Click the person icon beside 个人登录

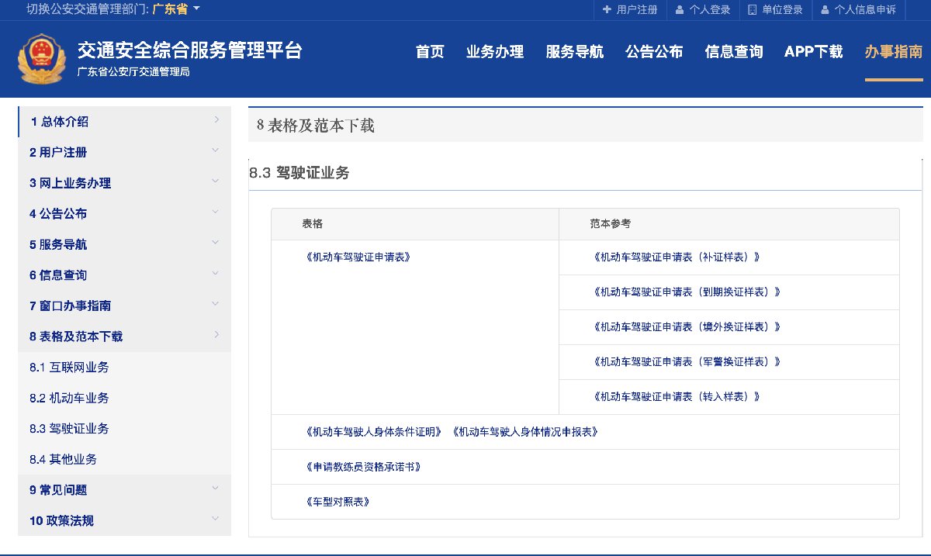click(x=680, y=10)
